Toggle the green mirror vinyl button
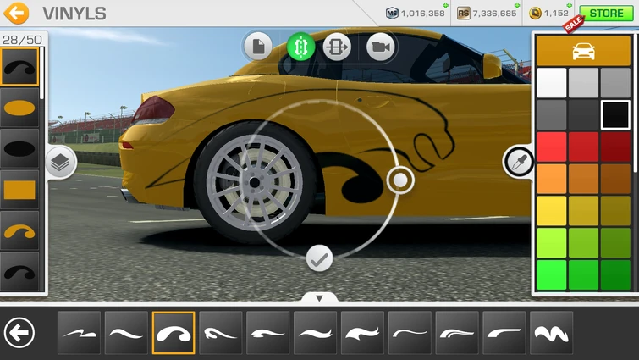Screen dimensions: 639x360 pos(300,47)
